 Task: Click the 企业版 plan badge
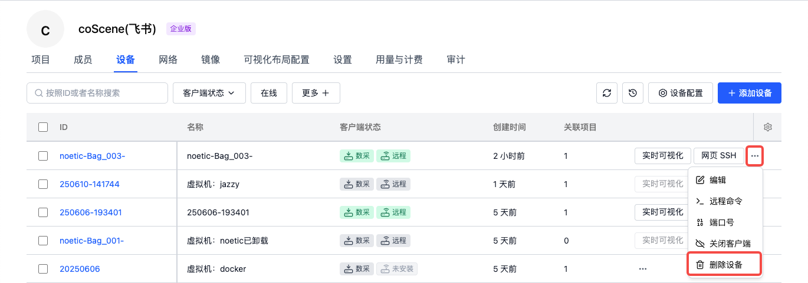(x=181, y=29)
